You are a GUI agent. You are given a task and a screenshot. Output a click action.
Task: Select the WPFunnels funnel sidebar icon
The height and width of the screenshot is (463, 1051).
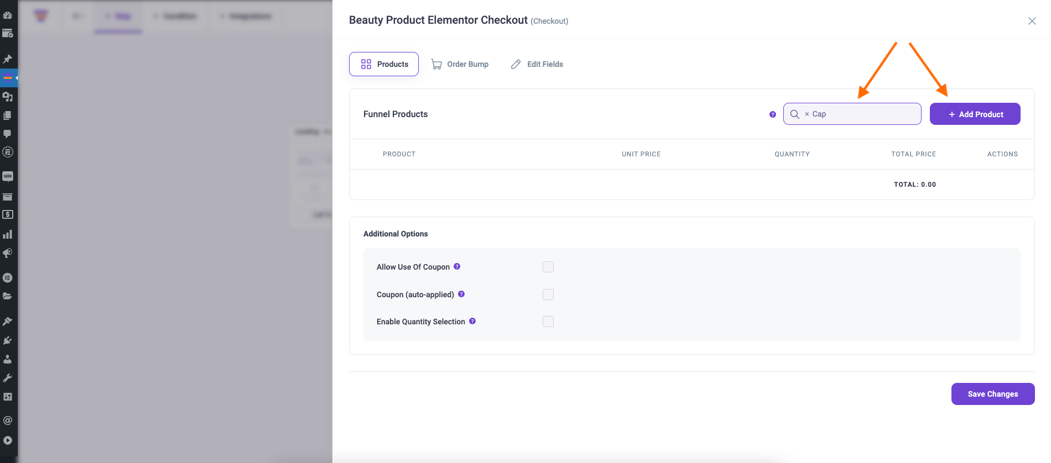click(x=8, y=77)
